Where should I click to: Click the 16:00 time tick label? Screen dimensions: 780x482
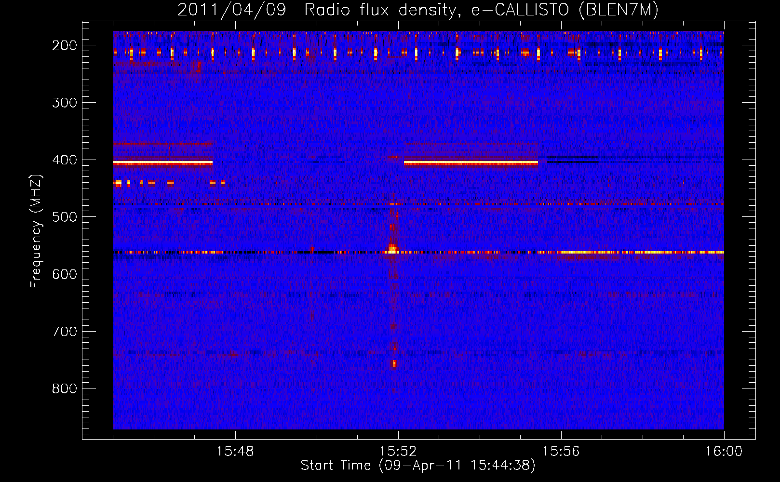(724, 452)
